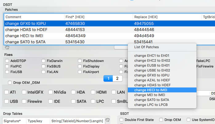Choose change MEI to IMEI patch
215x124 pixels.
[x=162, y=95]
